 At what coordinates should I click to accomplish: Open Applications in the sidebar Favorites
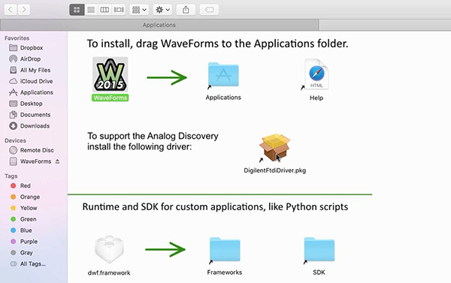coord(37,92)
